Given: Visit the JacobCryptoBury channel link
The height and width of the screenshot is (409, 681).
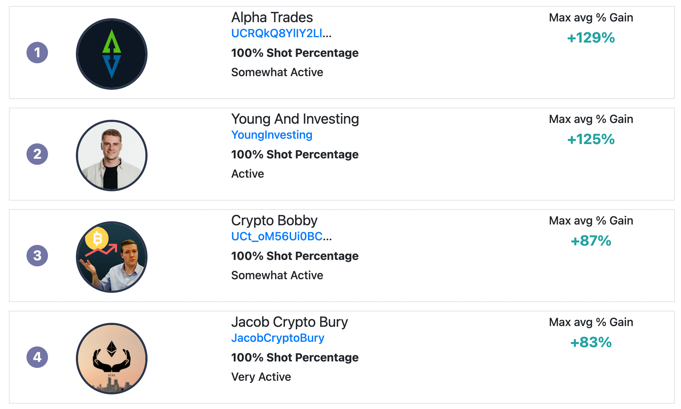Looking at the screenshot, I should click(278, 338).
